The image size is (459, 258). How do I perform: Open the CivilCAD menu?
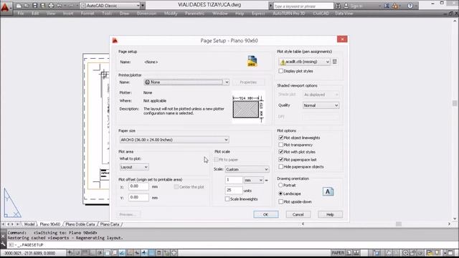(x=321, y=14)
